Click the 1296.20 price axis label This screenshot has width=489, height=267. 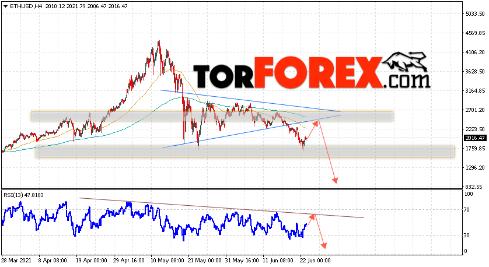pyautogui.click(x=475, y=168)
